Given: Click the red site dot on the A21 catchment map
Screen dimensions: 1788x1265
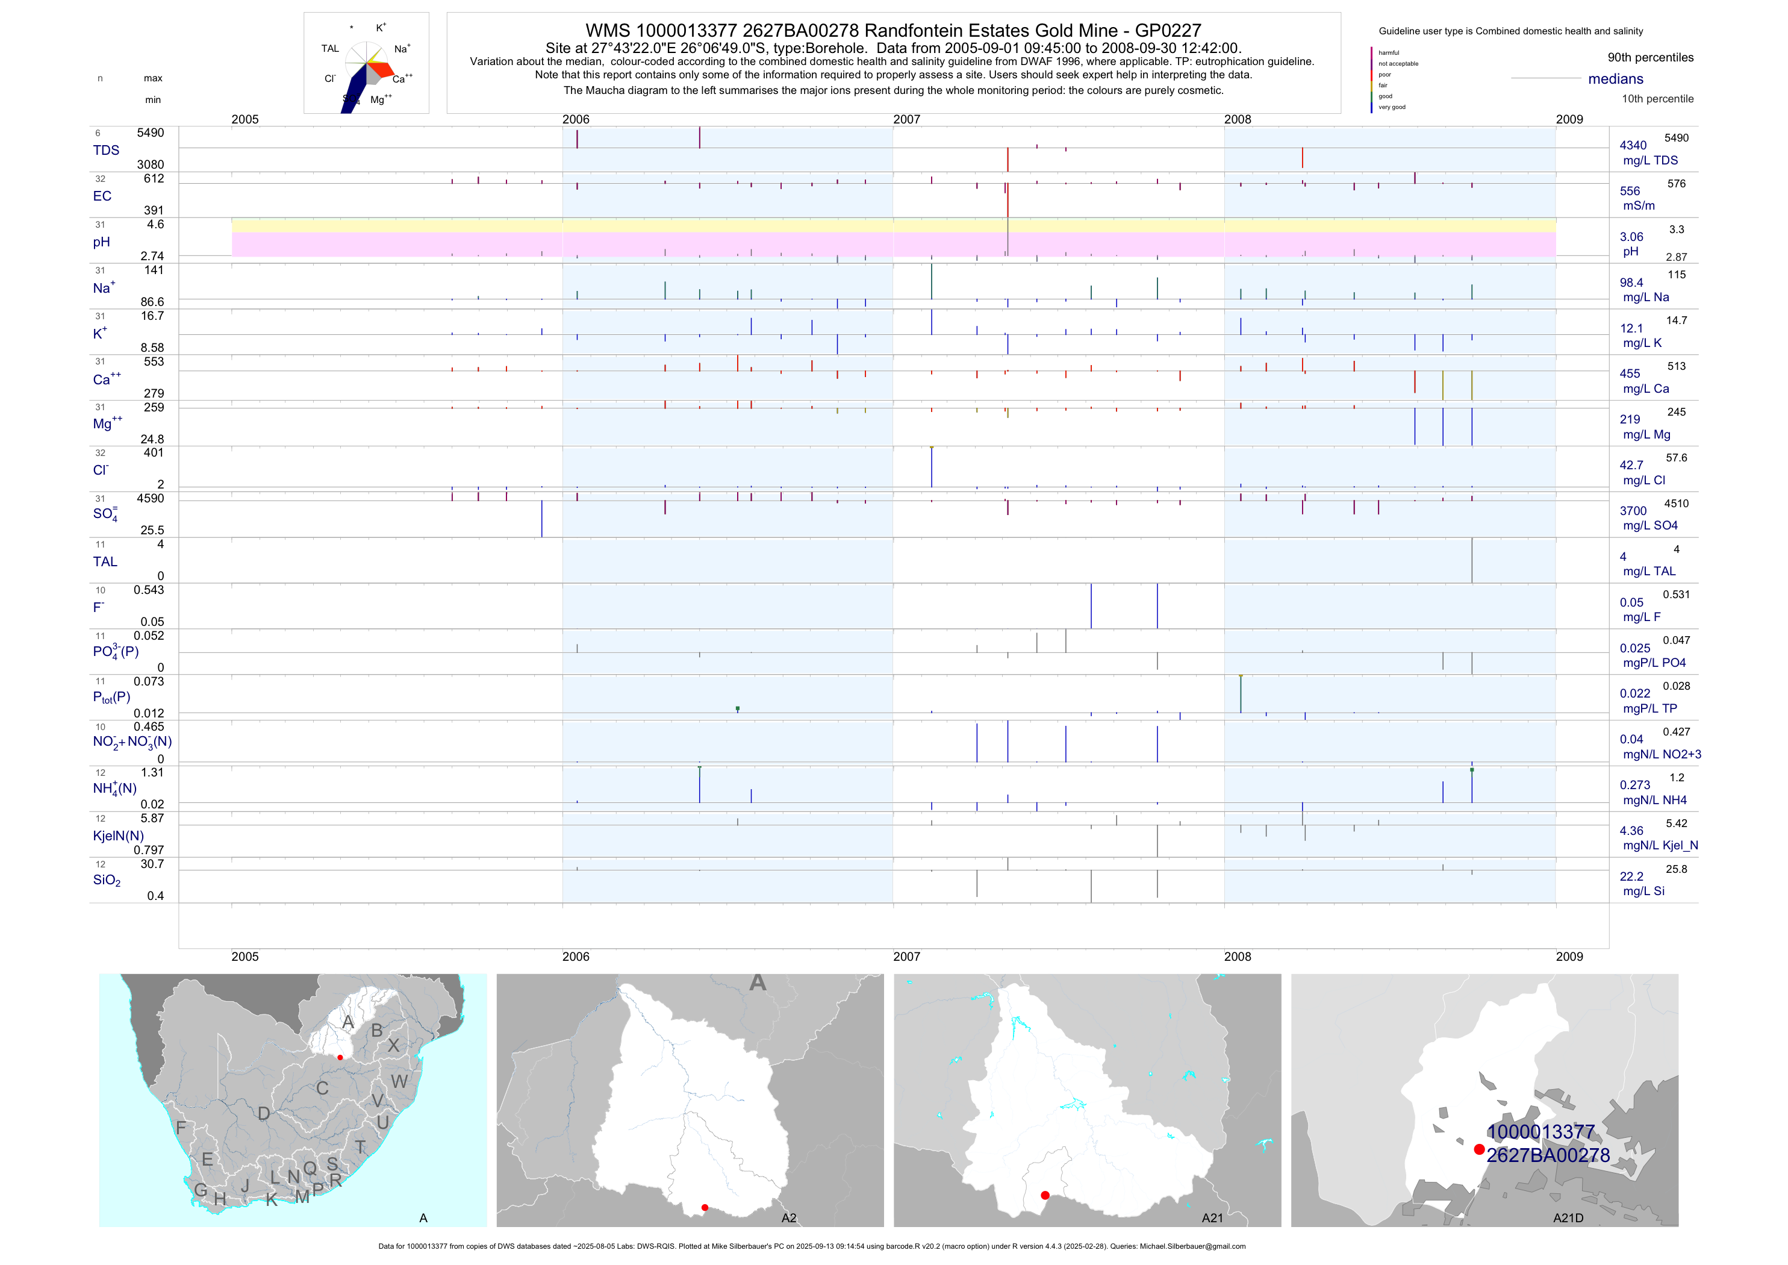Looking at the screenshot, I should 1045,1195.
